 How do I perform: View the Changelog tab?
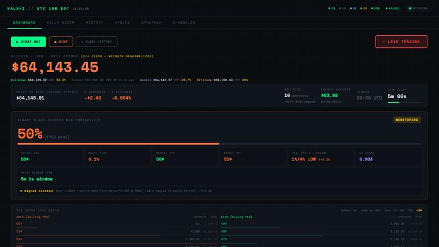[184, 23]
